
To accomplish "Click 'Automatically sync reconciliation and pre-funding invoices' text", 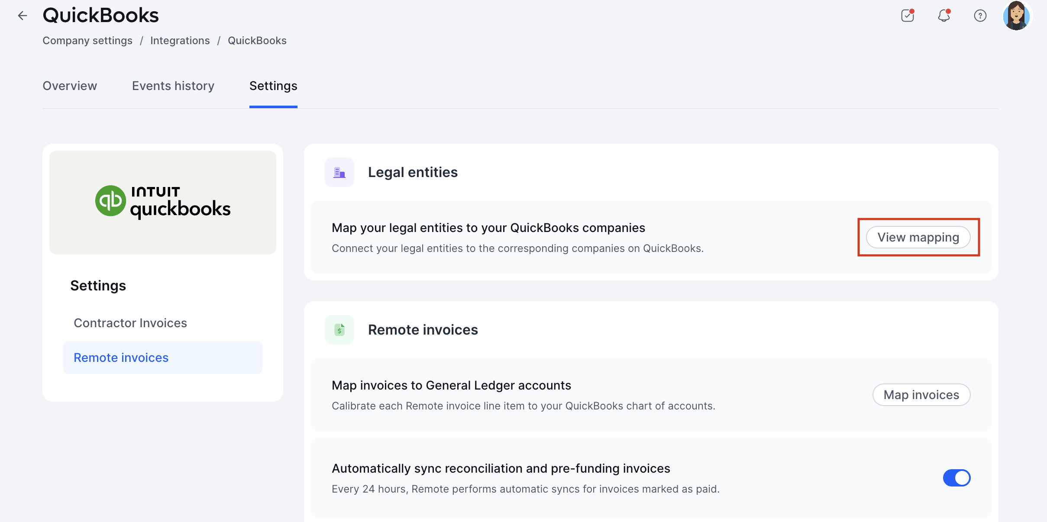I will pos(501,468).
